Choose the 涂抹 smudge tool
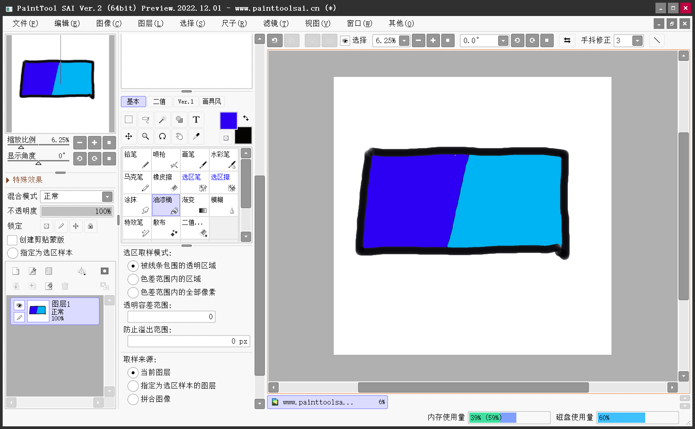The width and height of the screenshot is (695, 429). 137,205
